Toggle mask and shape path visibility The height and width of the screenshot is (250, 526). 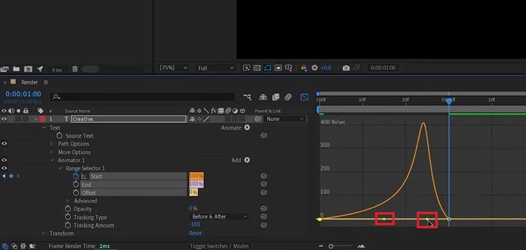(x=268, y=68)
